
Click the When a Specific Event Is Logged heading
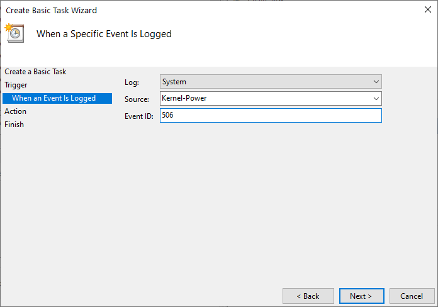pos(104,34)
